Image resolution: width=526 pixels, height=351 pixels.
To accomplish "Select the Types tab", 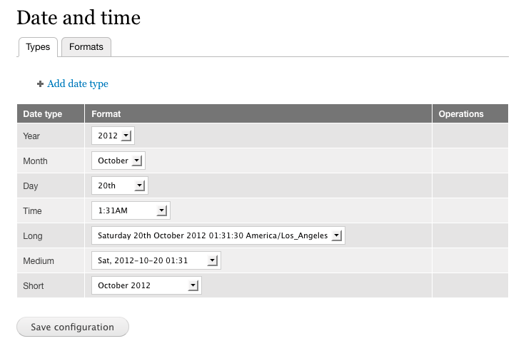I will (x=38, y=47).
